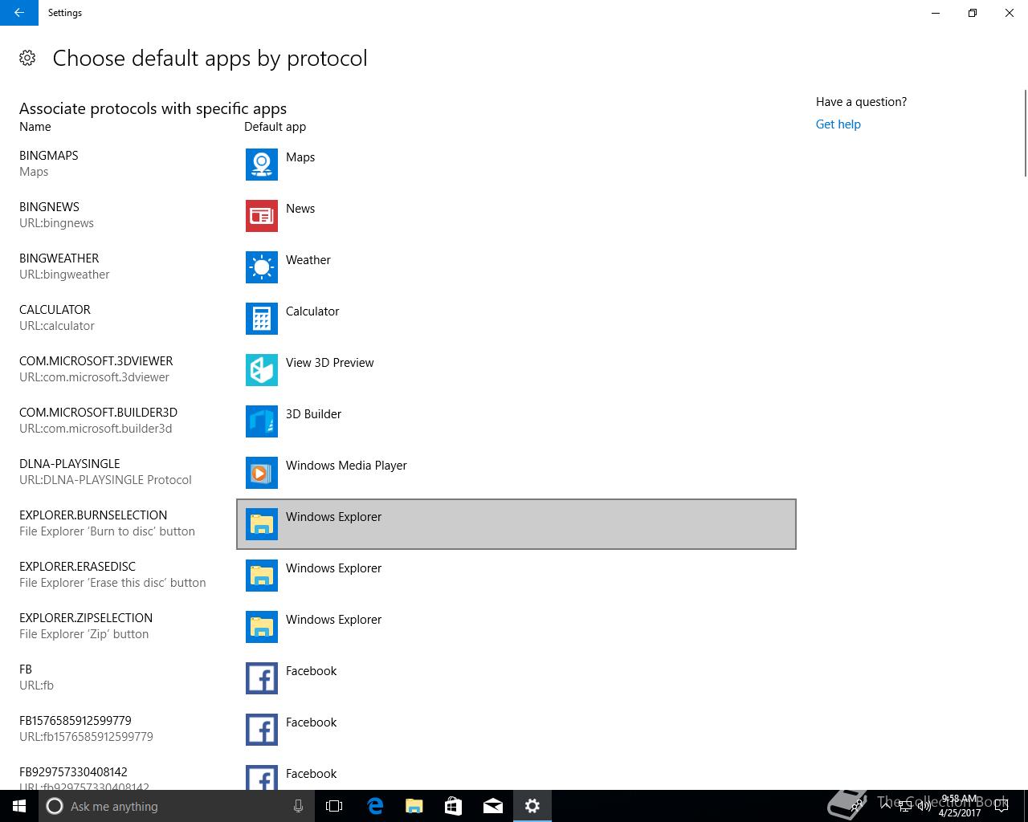1028x822 pixels.
Task: Click the FB1576585912599779 protocol name
Action: tap(75, 721)
